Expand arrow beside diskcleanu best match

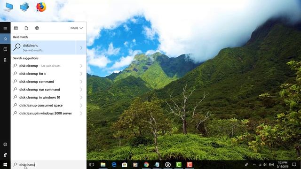point(81,47)
